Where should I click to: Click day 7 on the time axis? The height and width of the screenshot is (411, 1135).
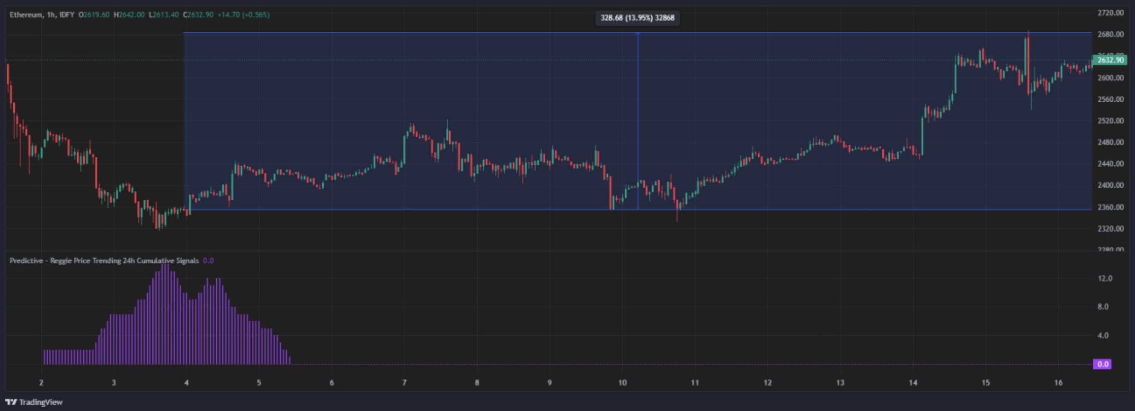pyautogui.click(x=404, y=383)
